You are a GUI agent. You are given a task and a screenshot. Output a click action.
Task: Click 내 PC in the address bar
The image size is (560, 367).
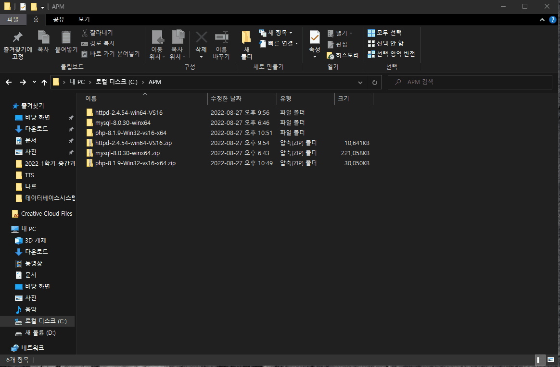point(77,82)
